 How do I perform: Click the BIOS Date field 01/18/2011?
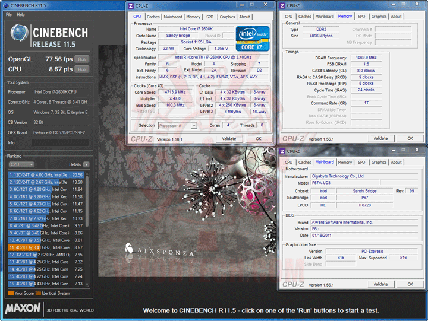364,235
